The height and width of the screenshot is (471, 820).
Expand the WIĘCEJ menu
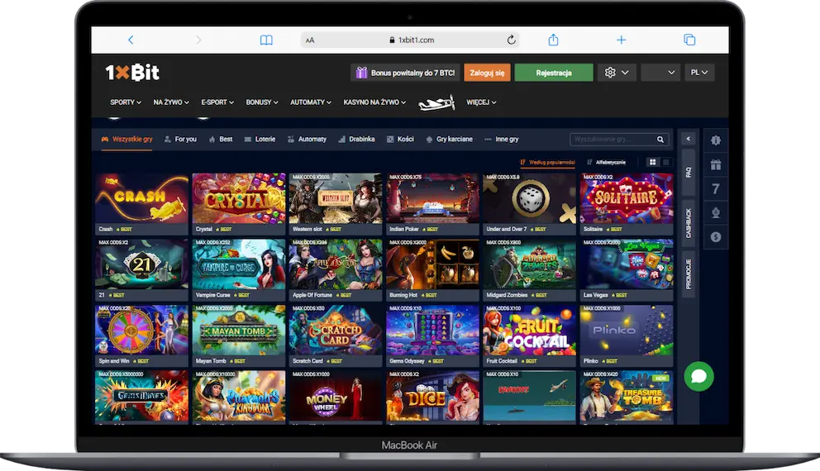pyautogui.click(x=481, y=102)
